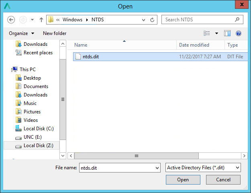This screenshot has width=251, height=193.
Task: Open Help with the question mark icon
Action: [239, 33]
